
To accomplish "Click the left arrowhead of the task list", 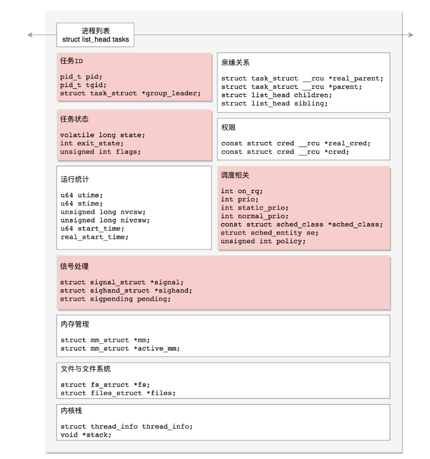I will pos(29,35).
